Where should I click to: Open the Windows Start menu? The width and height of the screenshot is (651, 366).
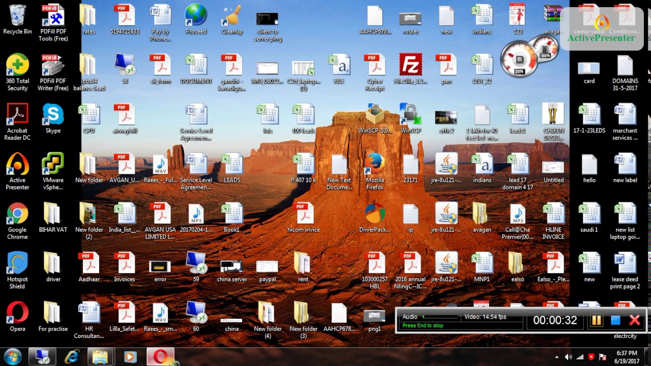pyautogui.click(x=12, y=357)
